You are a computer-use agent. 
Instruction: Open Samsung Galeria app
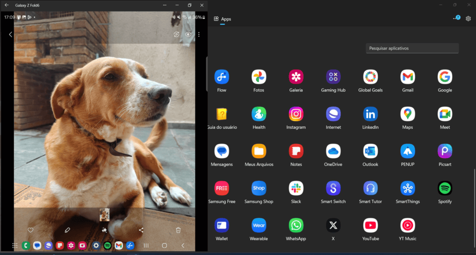coord(296,77)
